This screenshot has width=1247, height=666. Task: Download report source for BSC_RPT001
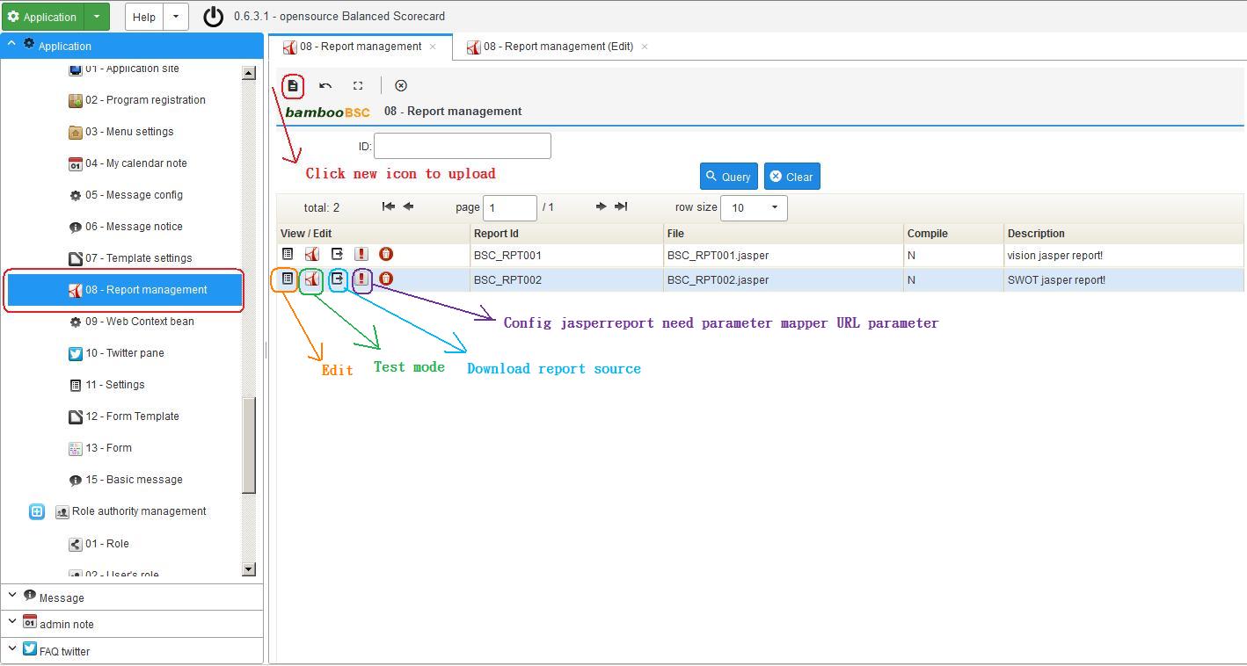337,254
